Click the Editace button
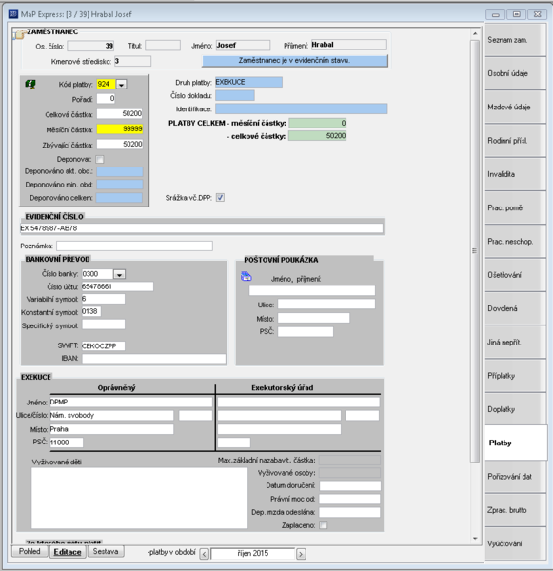Screen dimensions: 553x571 [x=68, y=552]
